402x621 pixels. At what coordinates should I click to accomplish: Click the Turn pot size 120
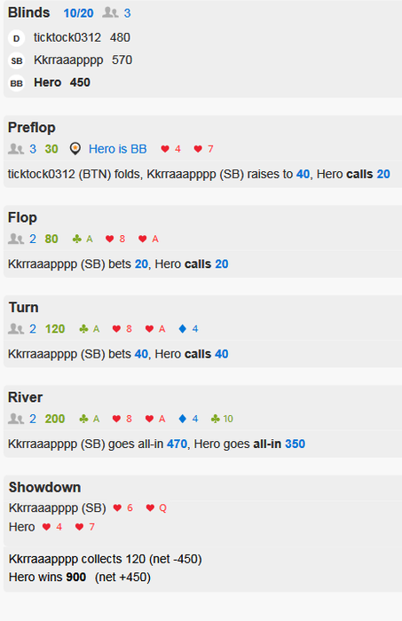pyautogui.click(x=55, y=329)
